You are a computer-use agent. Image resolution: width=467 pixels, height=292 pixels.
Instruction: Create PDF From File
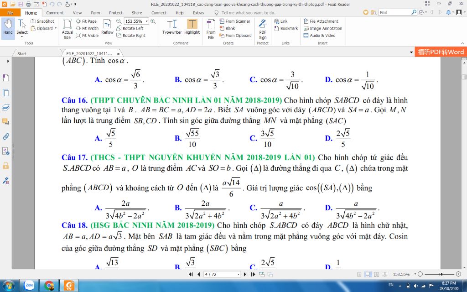click(x=211, y=29)
